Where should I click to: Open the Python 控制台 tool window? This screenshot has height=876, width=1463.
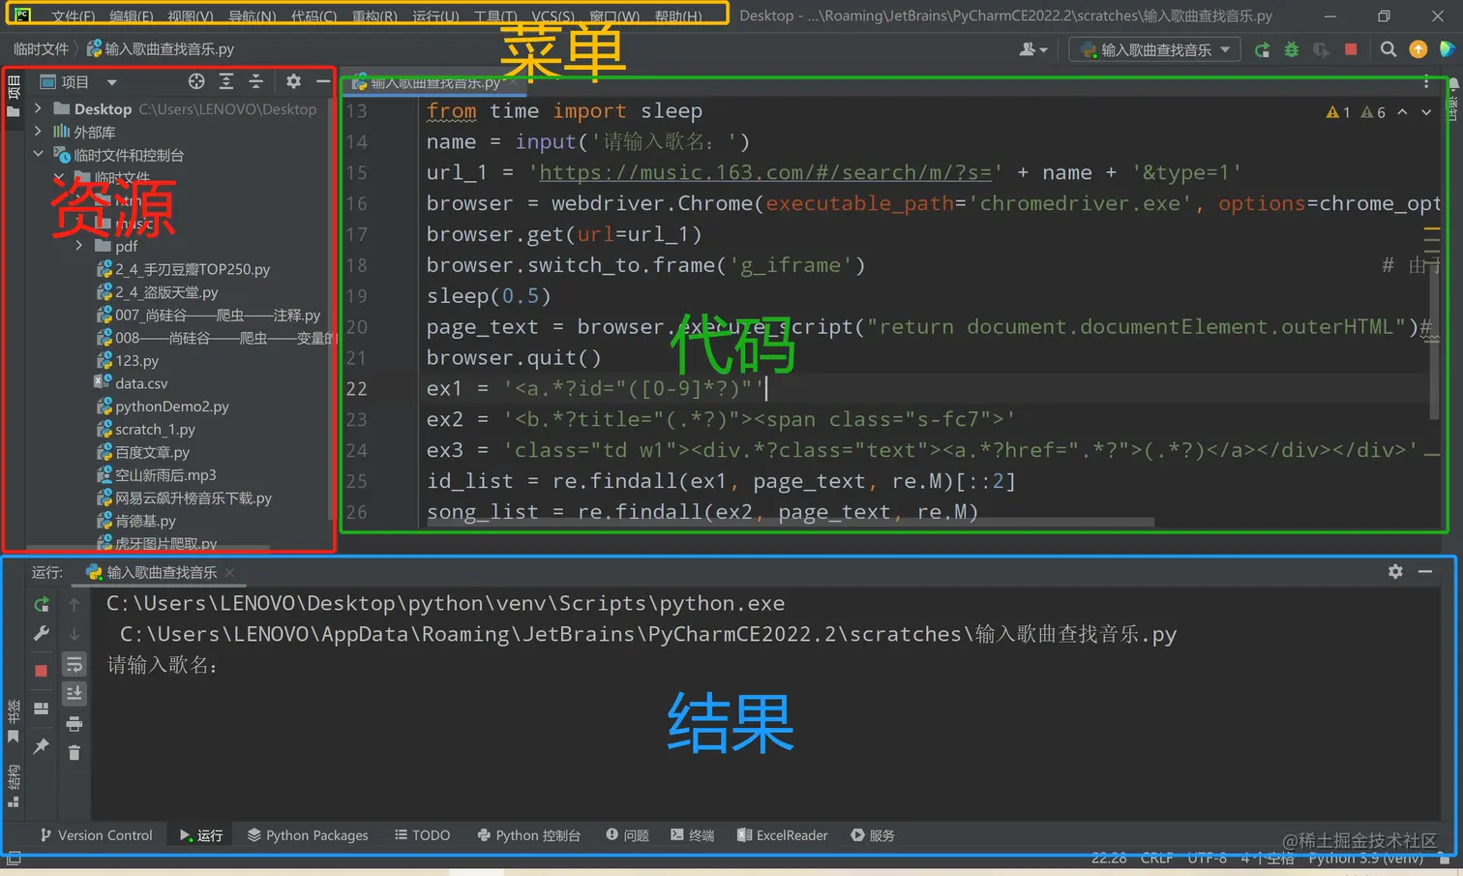[529, 835]
